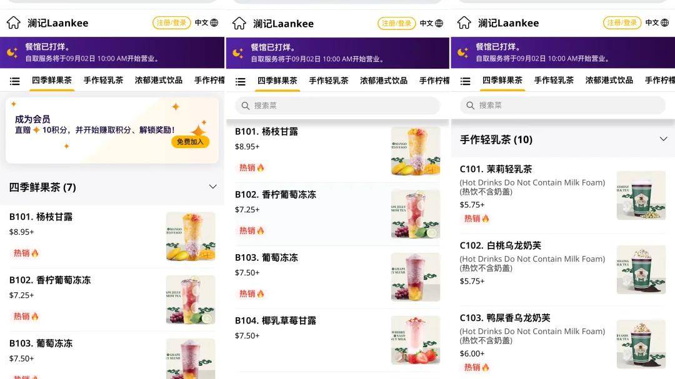Click the 免费加入 membership button

point(190,142)
